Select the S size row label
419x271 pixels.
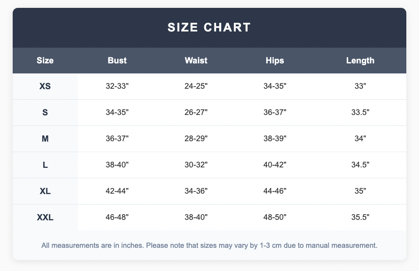[x=45, y=112]
